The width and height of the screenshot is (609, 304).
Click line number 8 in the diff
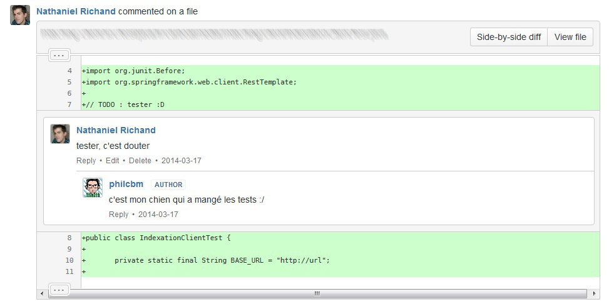point(69,238)
